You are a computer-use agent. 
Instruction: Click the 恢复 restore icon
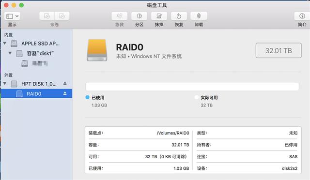pyautogui.click(x=179, y=16)
